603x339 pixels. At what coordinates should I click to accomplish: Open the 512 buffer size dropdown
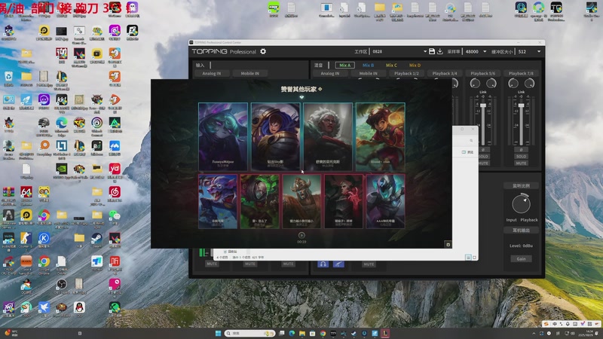(539, 51)
